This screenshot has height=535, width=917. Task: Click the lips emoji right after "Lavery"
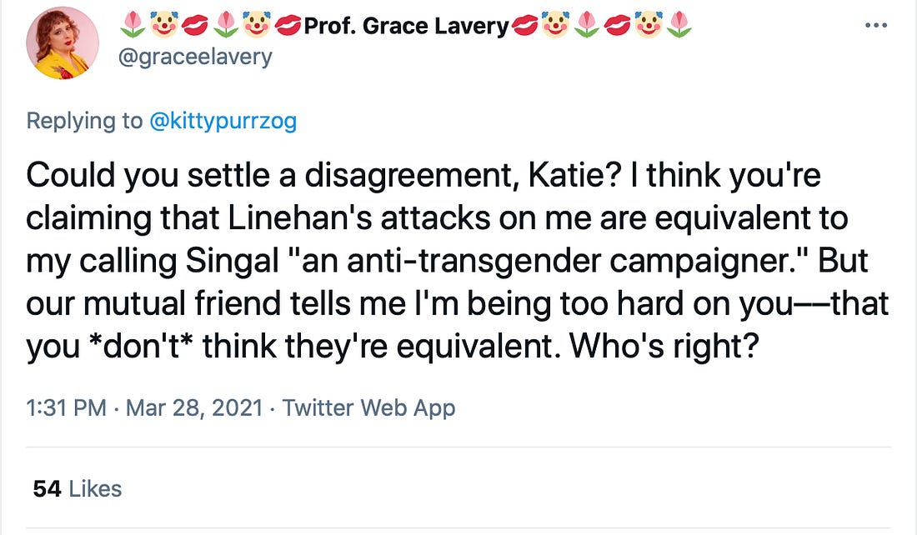click(x=524, y=27)
